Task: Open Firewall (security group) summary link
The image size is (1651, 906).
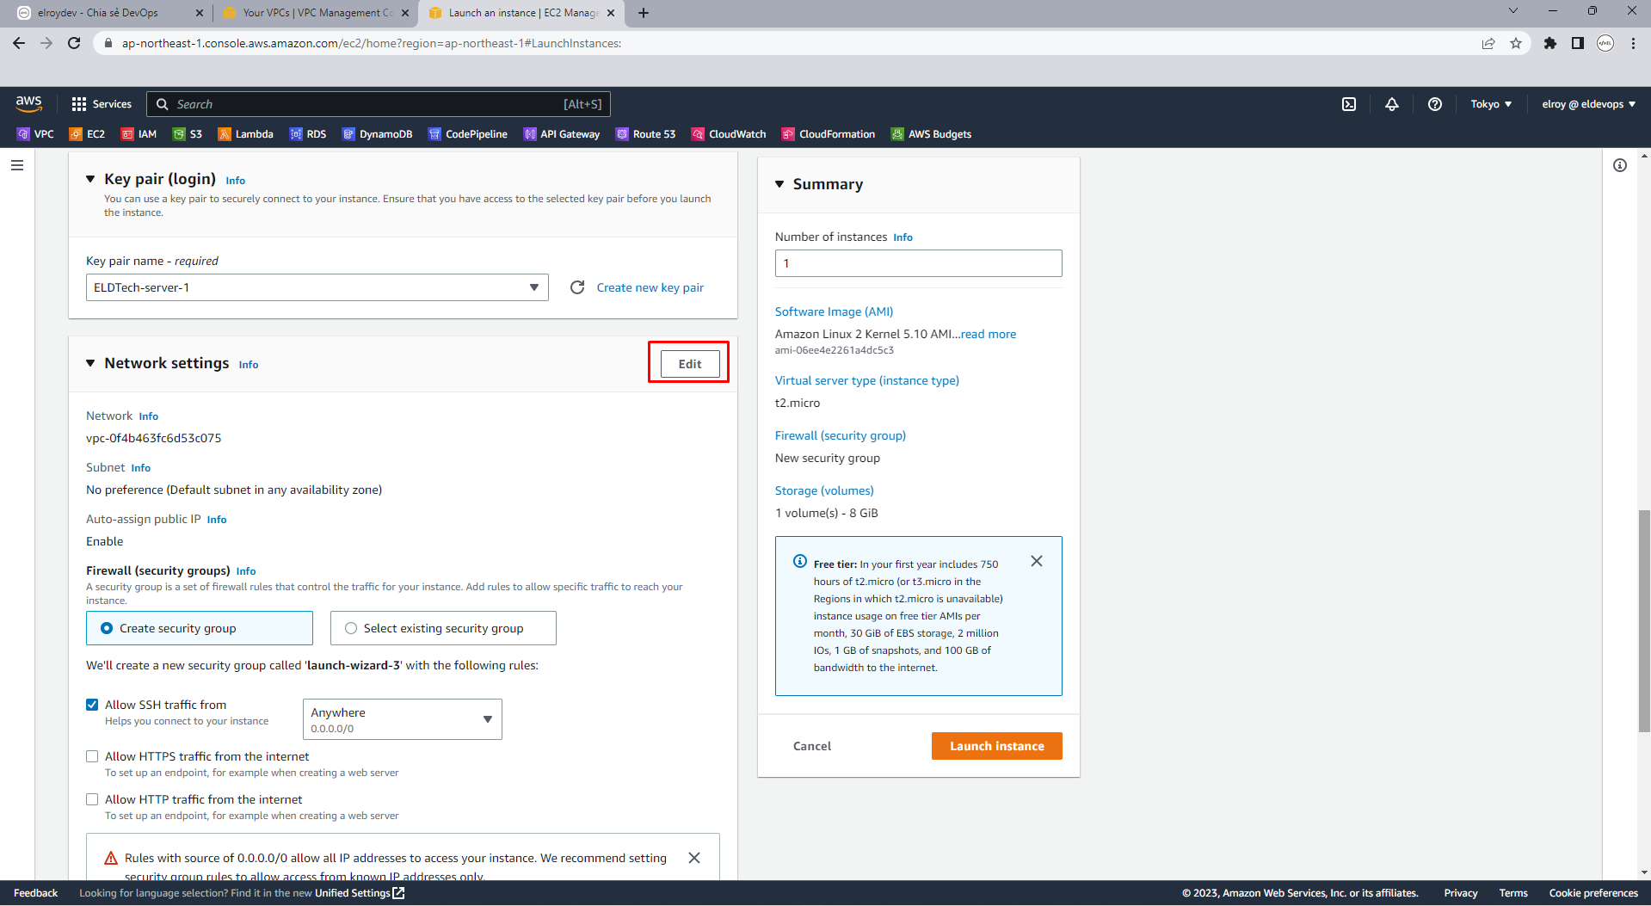Action: tap(840, 435)
